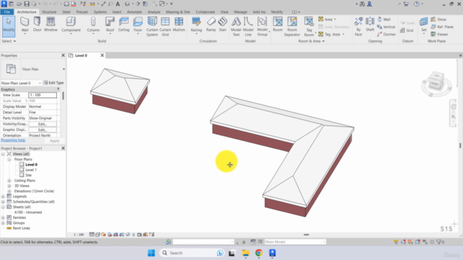This screenshot has height=260, width=463.
Task: Select the Mullion tool
Action: click(x=179, y=25)
